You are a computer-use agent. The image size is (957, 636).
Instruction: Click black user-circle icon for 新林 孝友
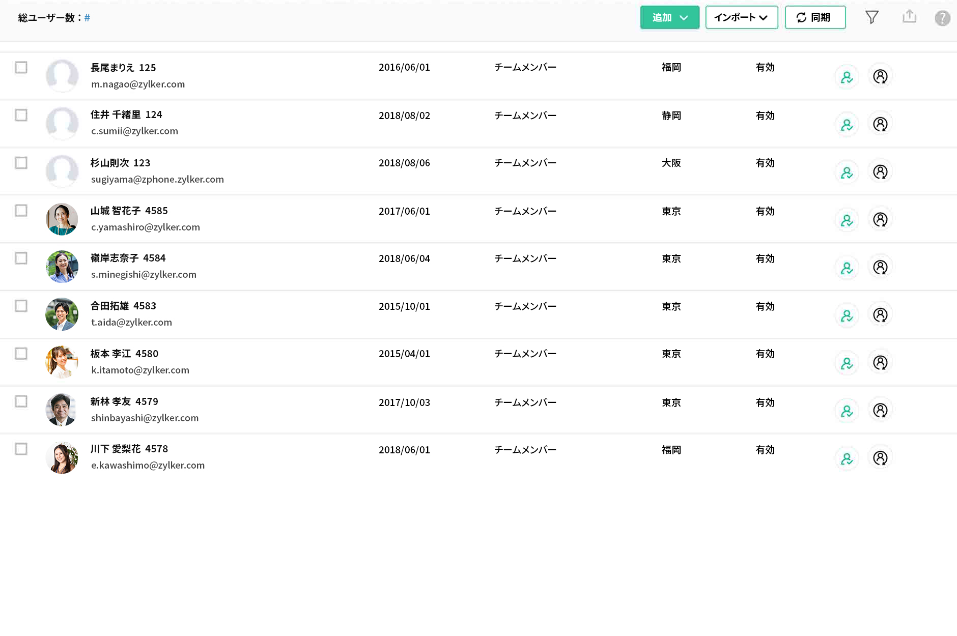click(880, 410)
